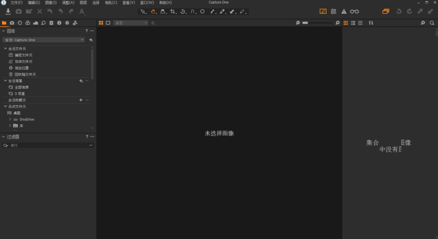The width and height of the screenshot is (438, 239).
Task: Select the circular Spot removal tool
Action: click(x=202, y=11)
